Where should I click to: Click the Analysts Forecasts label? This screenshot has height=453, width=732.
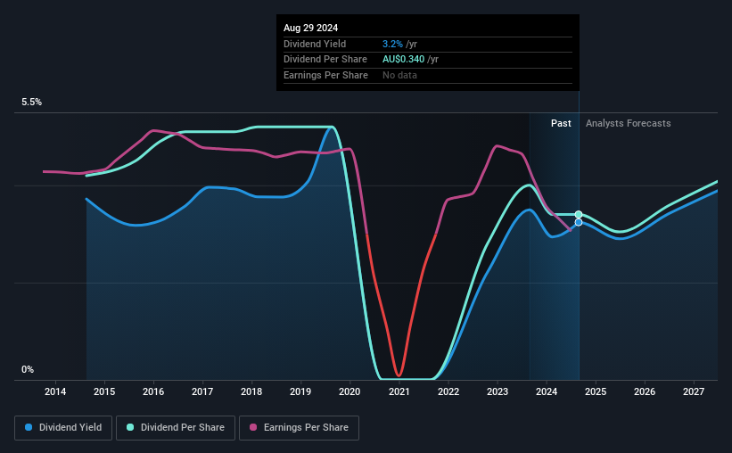click(628, 123)
